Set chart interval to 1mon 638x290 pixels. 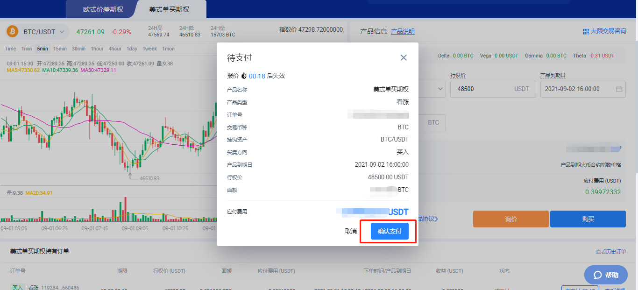168,49
